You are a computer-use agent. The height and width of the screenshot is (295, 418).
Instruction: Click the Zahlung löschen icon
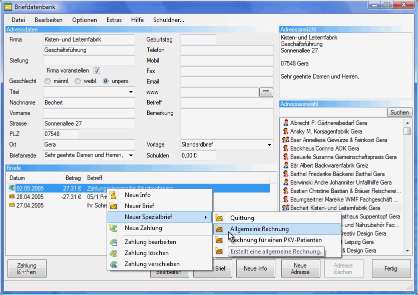point(113,253)
